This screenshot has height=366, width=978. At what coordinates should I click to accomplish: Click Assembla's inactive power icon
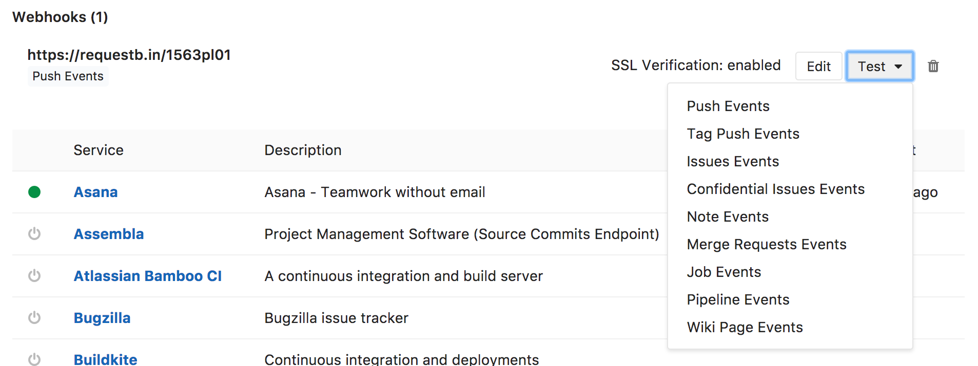pyautogui.click(x=34, y=234)
